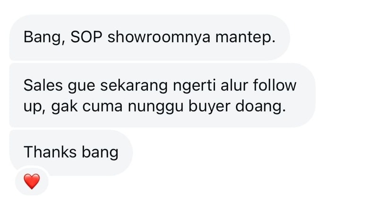The width and height of the screenshot is (378, 202).
Task: Click the word 'buyer'
Action: click(x=209, y=106)
